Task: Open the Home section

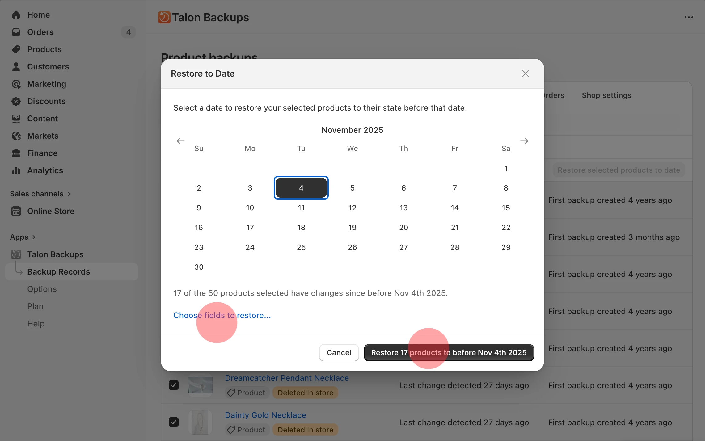Action: point(38,15)
